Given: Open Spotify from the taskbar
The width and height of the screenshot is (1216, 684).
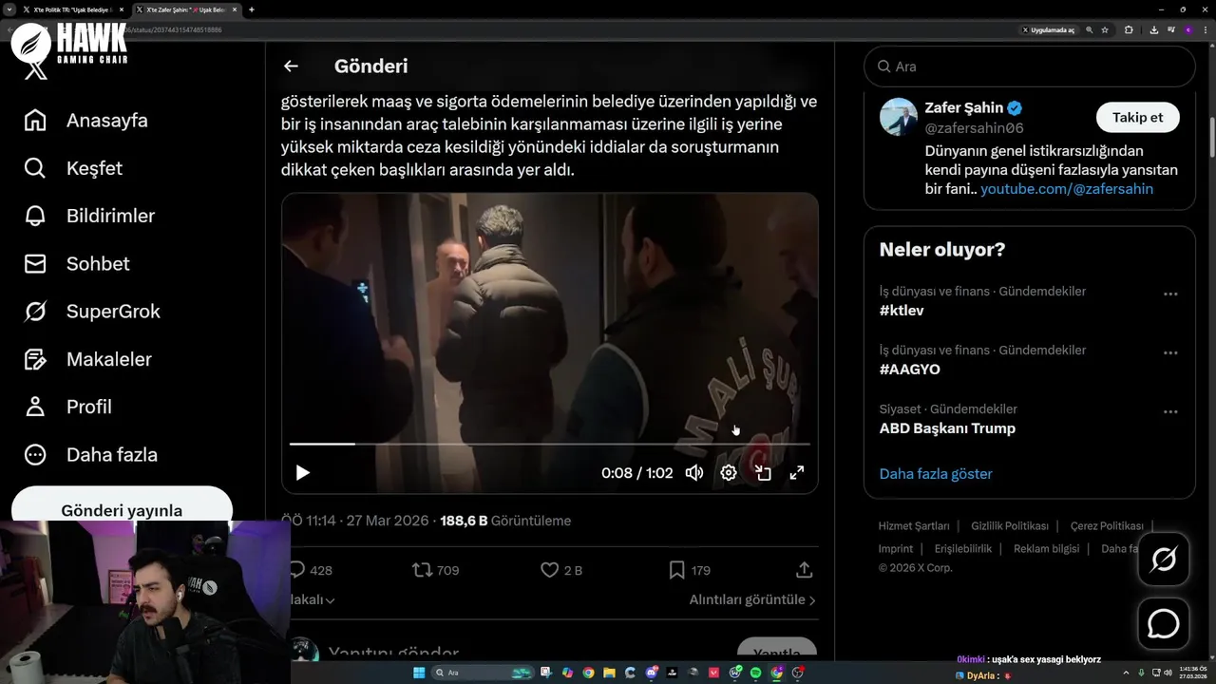Looking at the screenshot, I should click(x=756, y=673).
